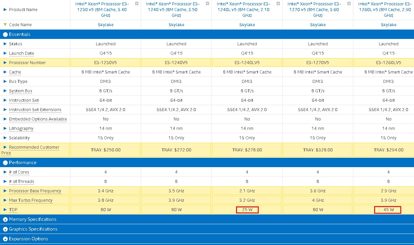
Task: Select the 3.6 GHz base frequency cell
Action: click(x=318, y=191)
